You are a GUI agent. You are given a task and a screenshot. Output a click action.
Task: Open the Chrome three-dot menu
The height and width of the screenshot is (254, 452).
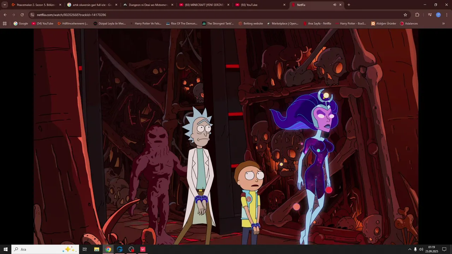coord(446,15)
